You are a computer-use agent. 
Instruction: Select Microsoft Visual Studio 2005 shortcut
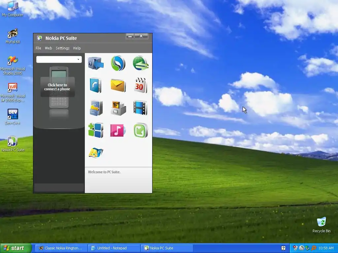(x=13, y=66)
